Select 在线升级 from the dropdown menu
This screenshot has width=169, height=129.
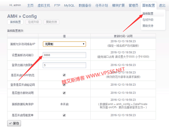(x=148, y=20)
